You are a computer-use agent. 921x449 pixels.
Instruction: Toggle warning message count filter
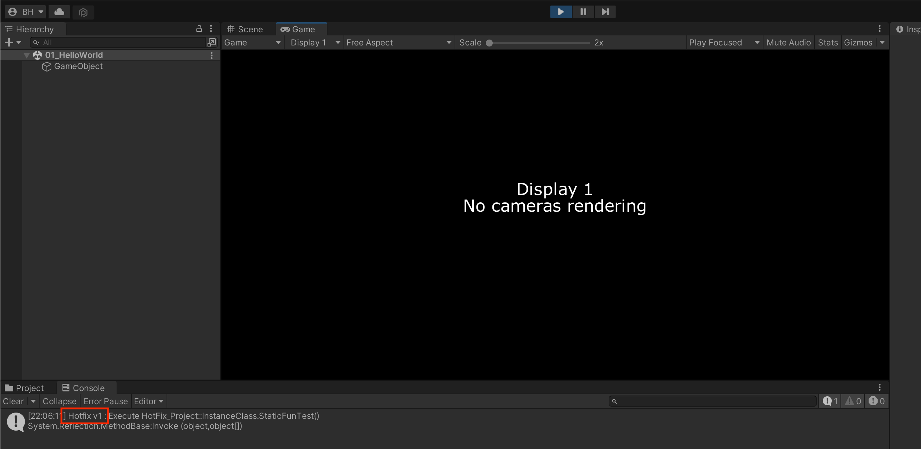click(853, 401)
